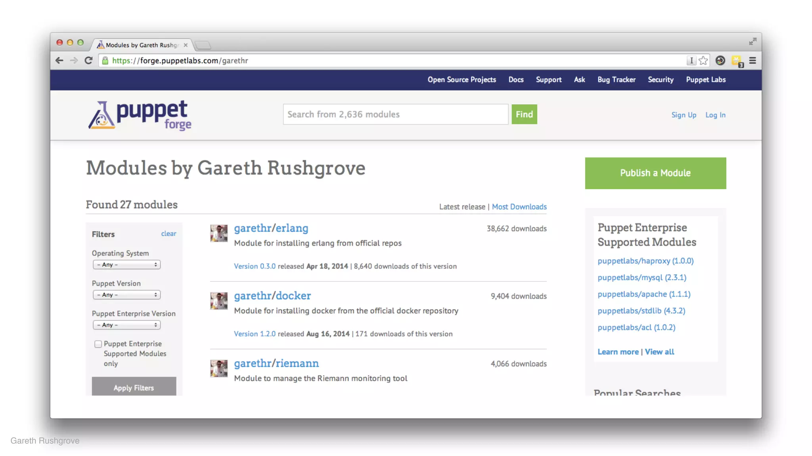Viewport: 812px width, 456px height.
Task: Select the Modules by Gareth Rushgrove tab
Action: pos(142,45)
